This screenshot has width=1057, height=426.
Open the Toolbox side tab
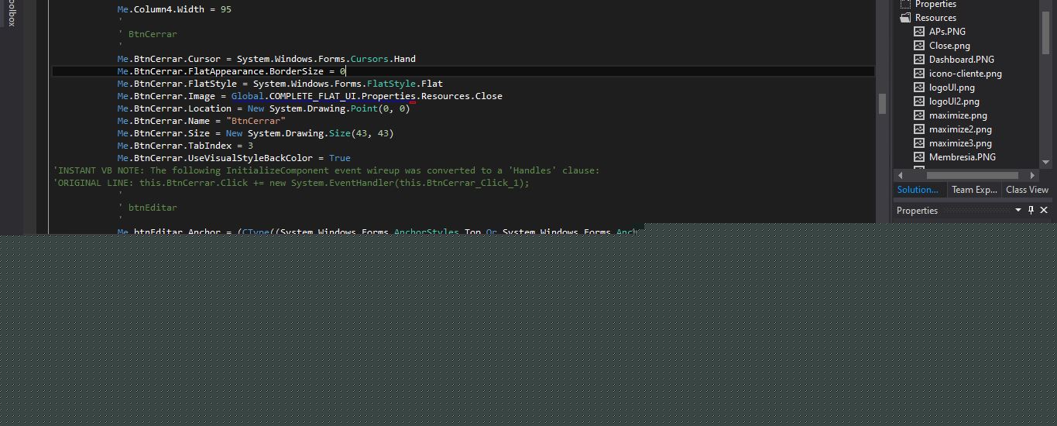coord(11,13)
